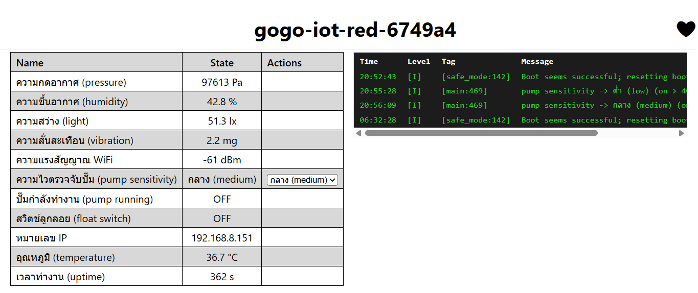Click the 51.3 lx light value

click(x=222, y=121)
